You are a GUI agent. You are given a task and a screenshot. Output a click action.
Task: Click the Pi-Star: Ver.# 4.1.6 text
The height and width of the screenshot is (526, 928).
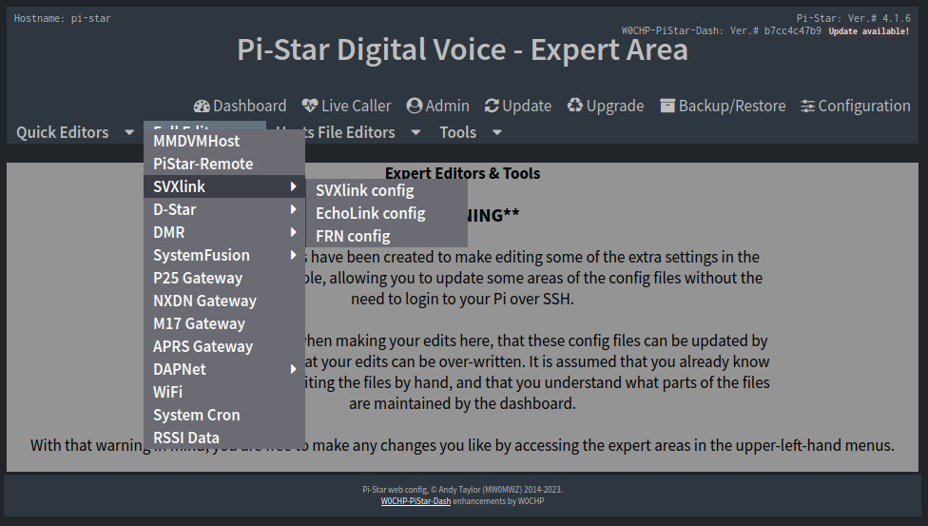click(854, 18)
